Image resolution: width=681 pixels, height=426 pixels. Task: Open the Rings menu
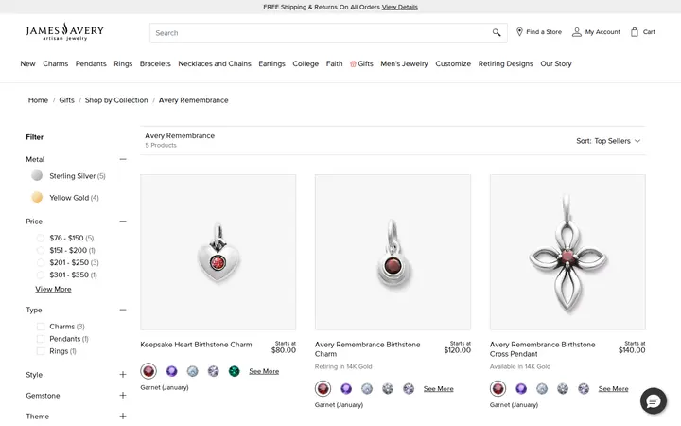coord(123,64)
